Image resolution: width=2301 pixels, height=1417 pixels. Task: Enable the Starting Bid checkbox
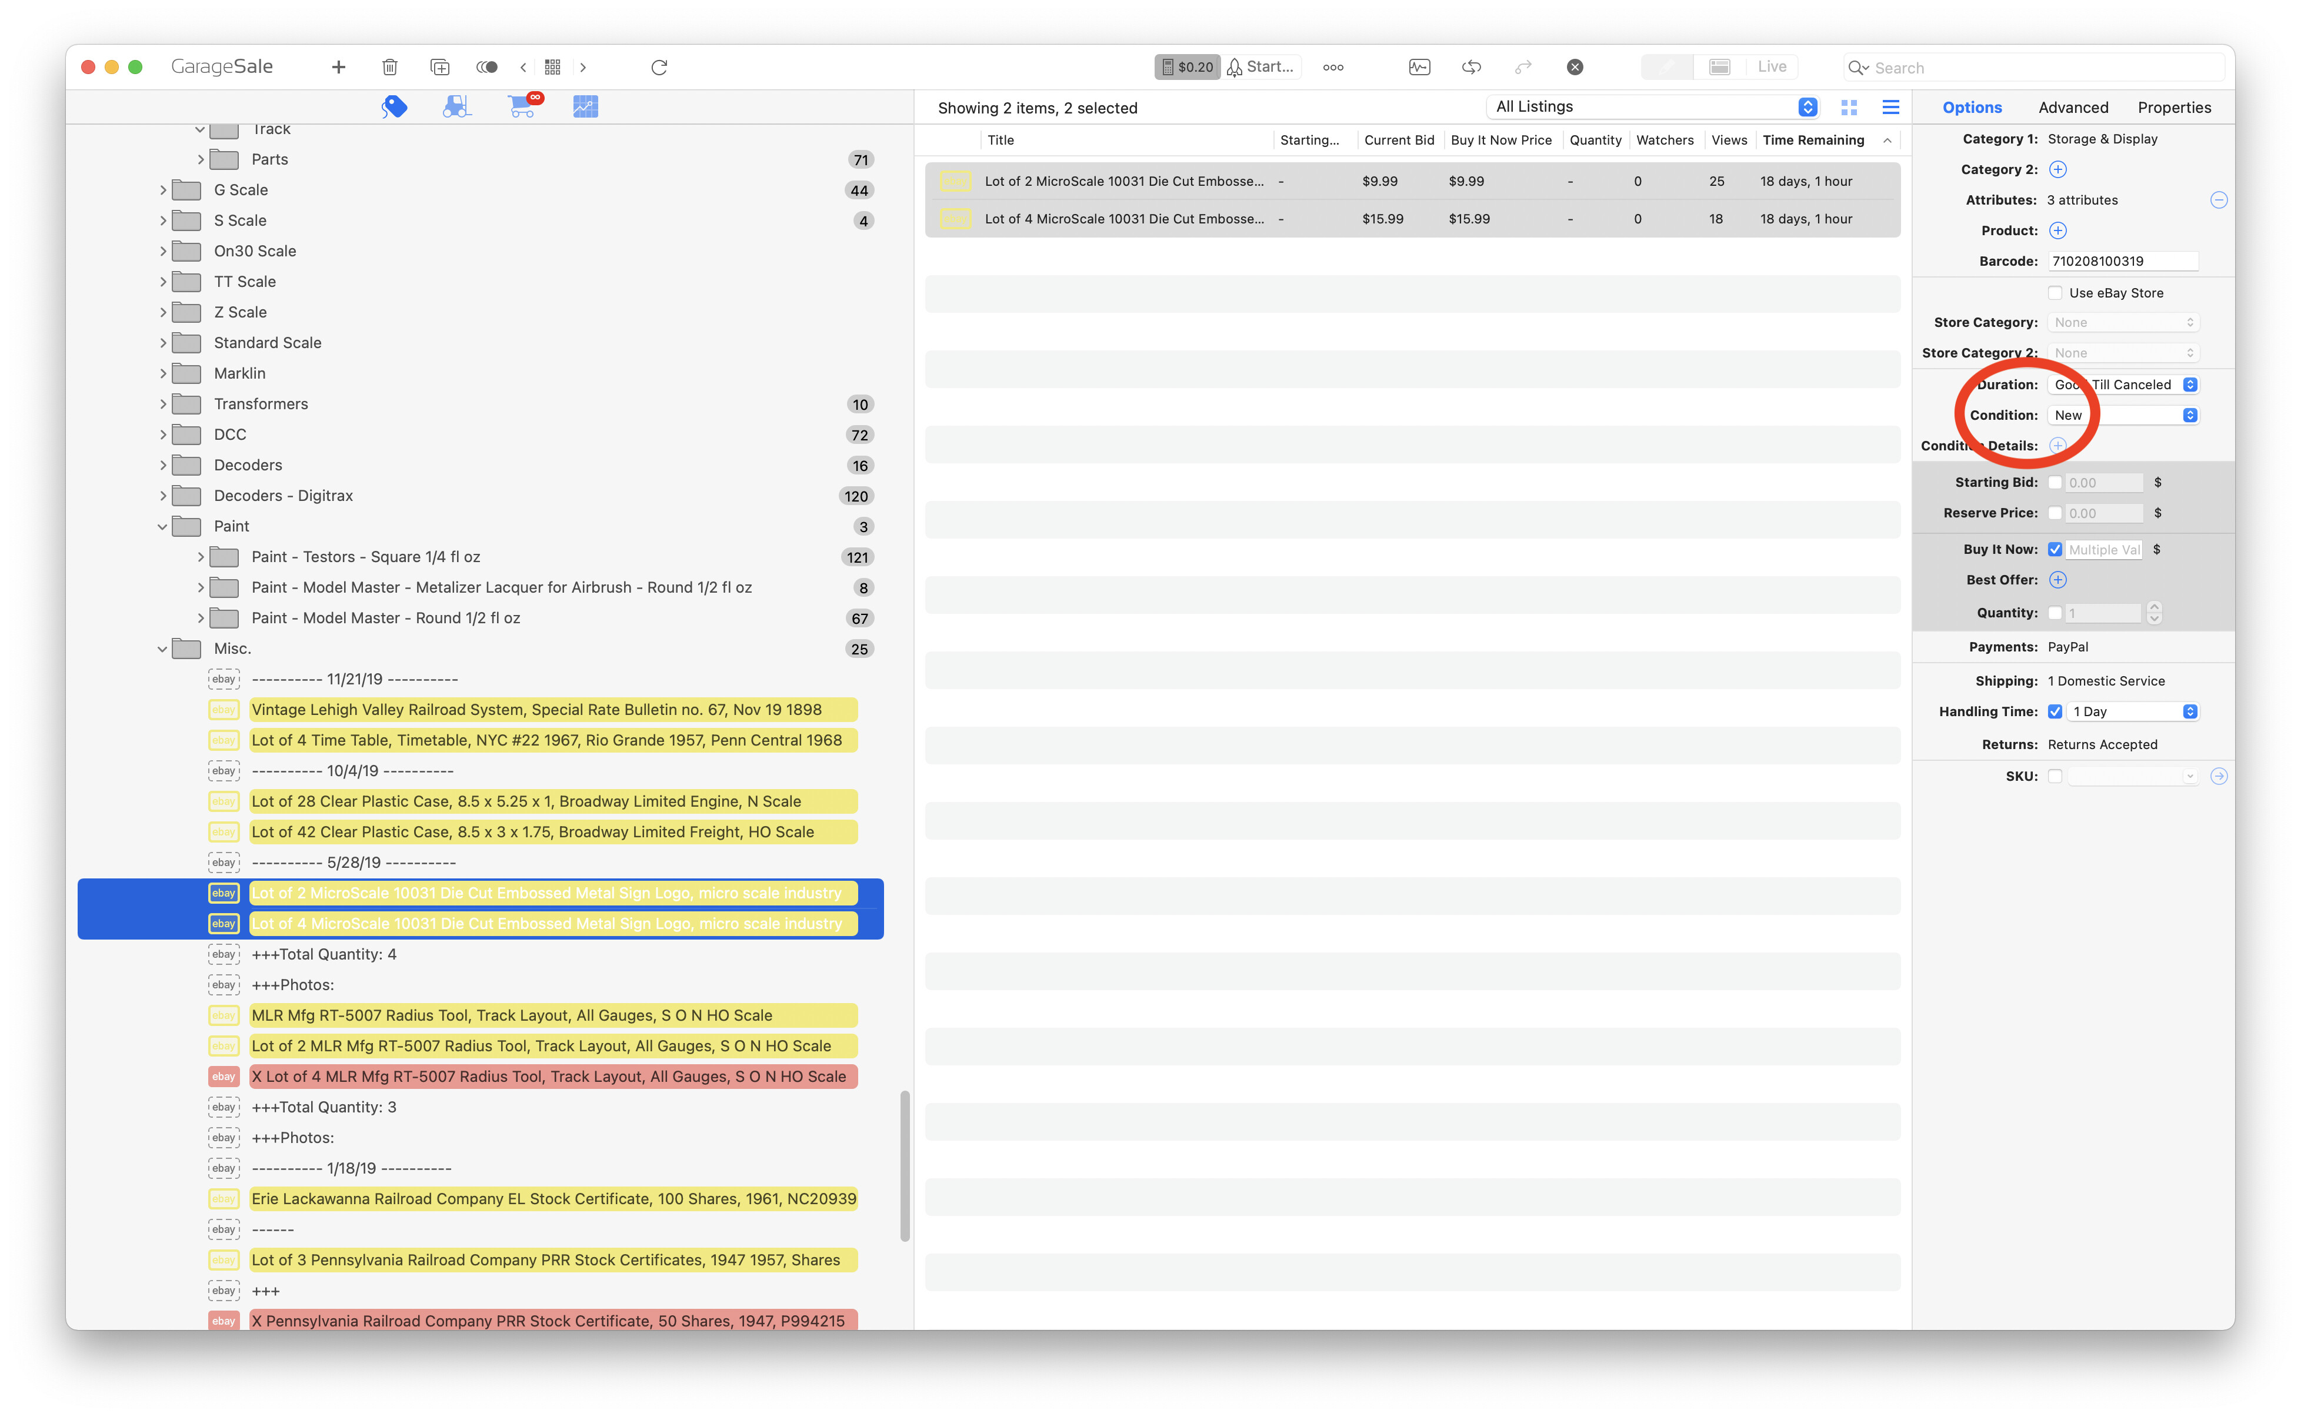click(x=2055, y=483)
